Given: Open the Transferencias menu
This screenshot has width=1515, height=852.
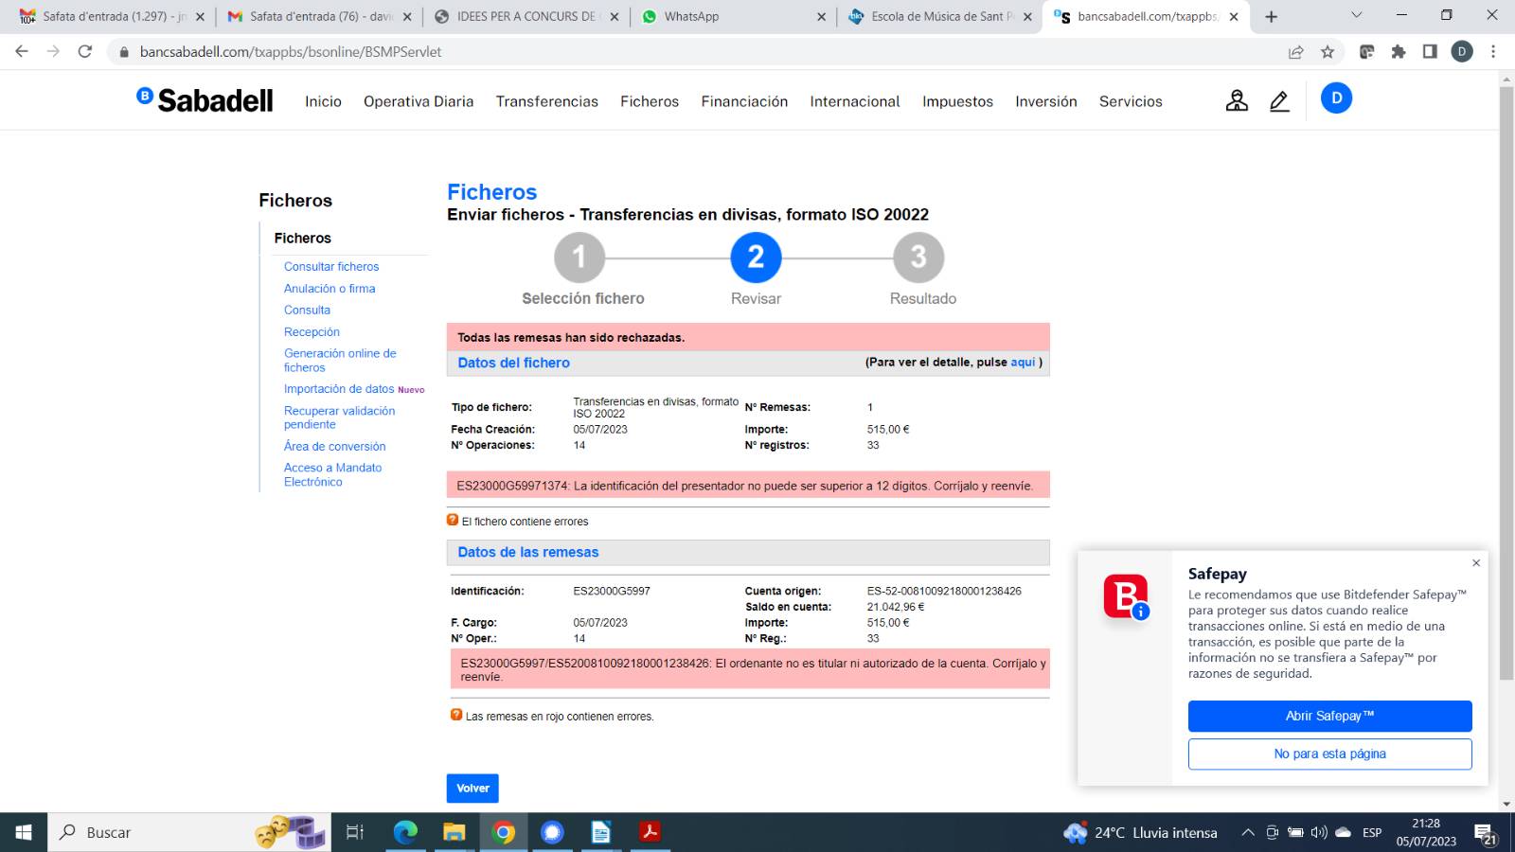Looking at the screenshot, I should click(546, 101).
